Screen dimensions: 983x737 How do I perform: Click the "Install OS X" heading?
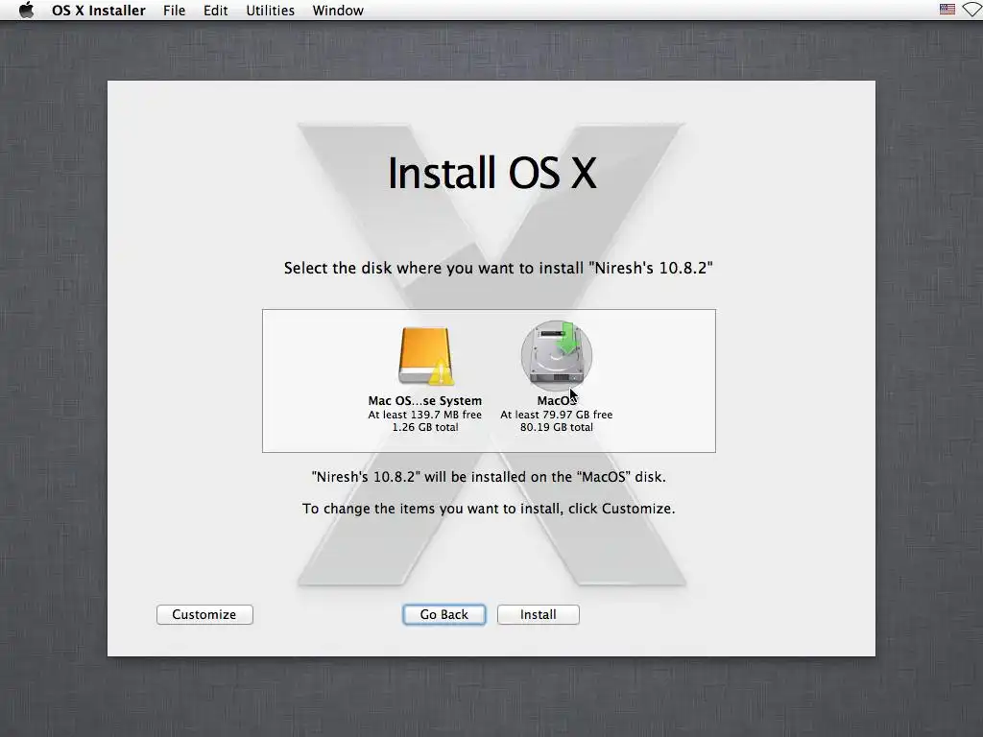[x=492, y=173]
